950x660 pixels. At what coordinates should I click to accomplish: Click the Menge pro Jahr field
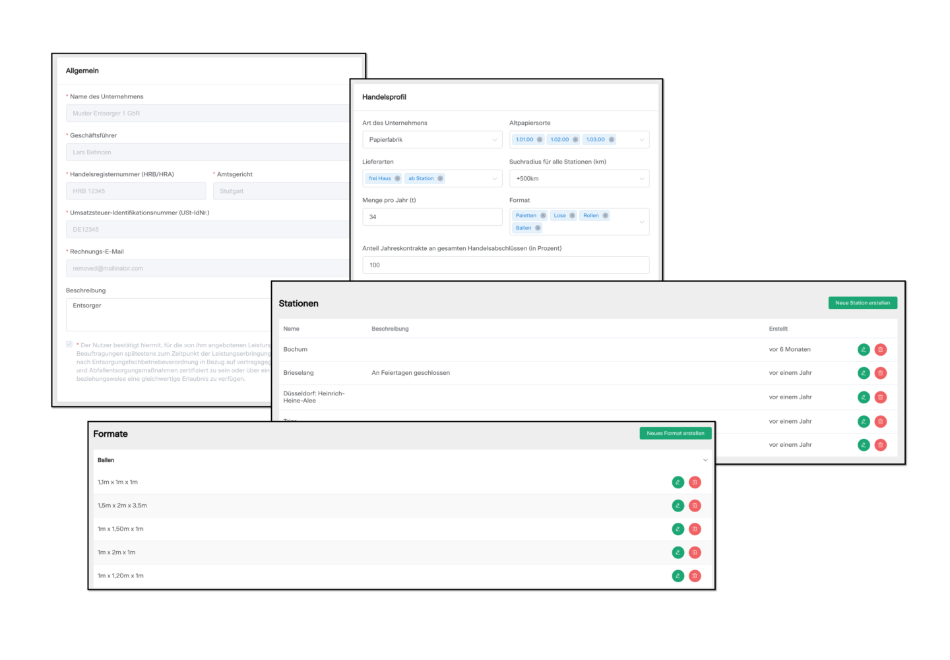click(432, 217)
